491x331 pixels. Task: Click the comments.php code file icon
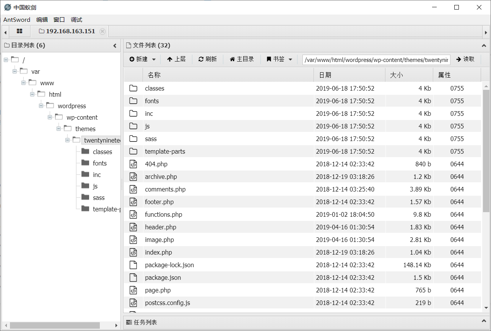(133, 189)
